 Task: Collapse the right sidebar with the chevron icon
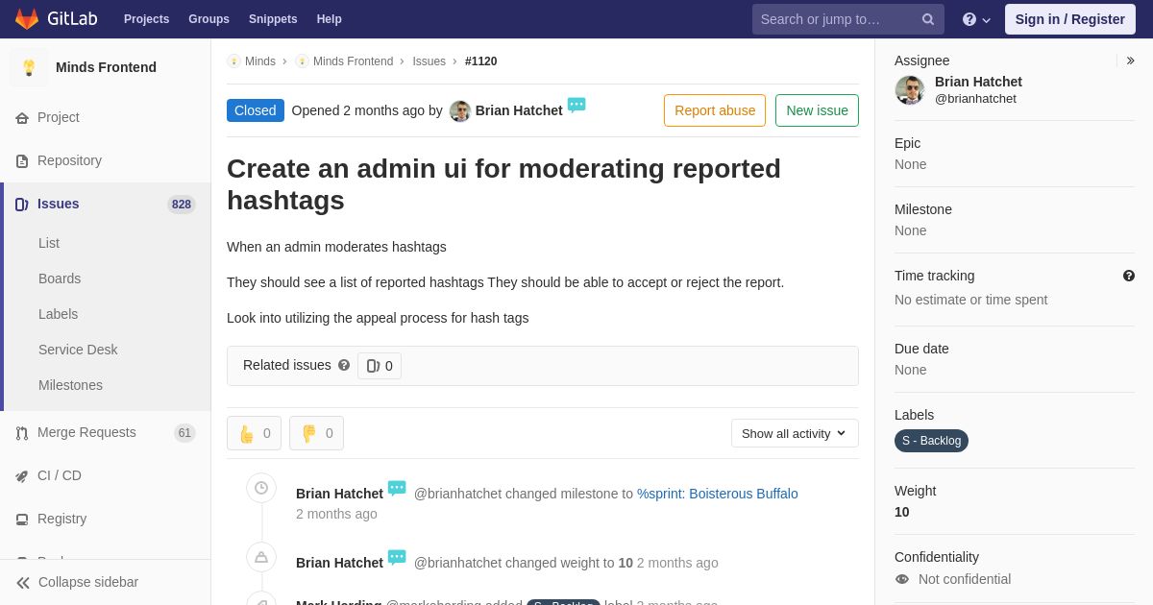1130,60
